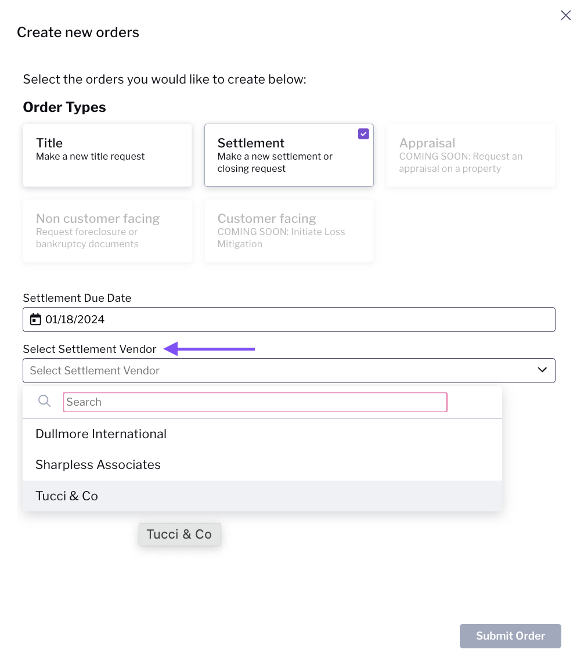Collapse the vendor dropdown chevron
The image size is (577, 664).
tap(542, 370)
